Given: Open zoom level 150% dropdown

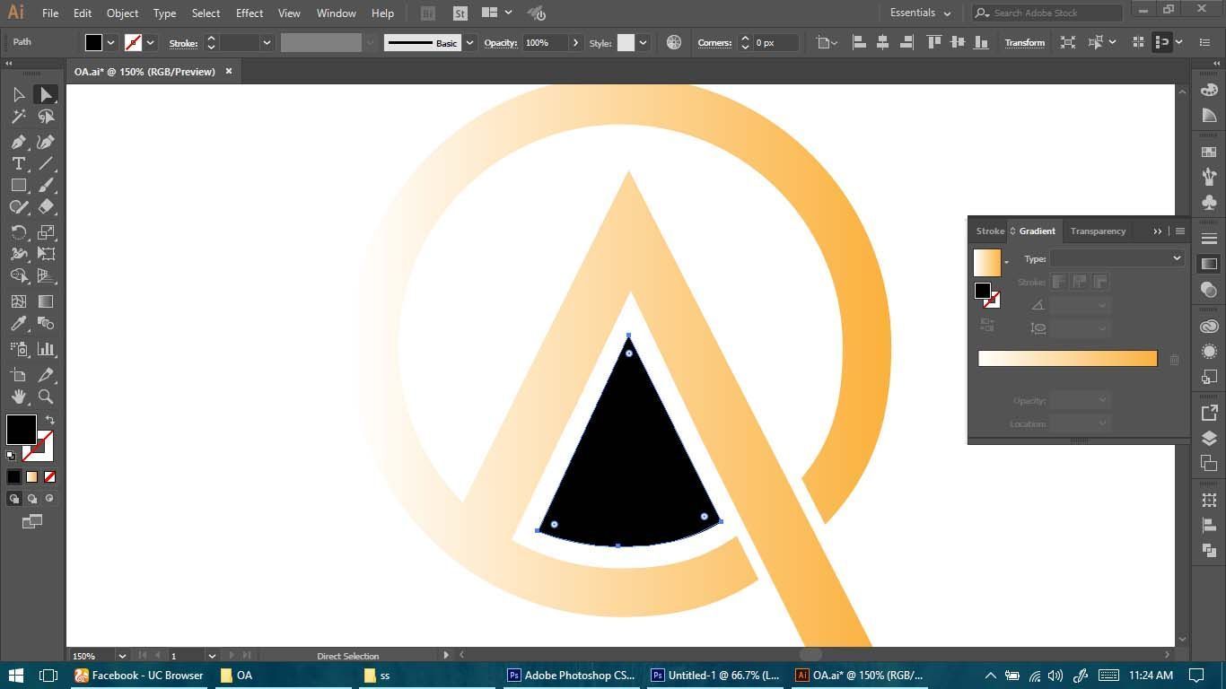Looking at the screenshot, I should (122, 656).
